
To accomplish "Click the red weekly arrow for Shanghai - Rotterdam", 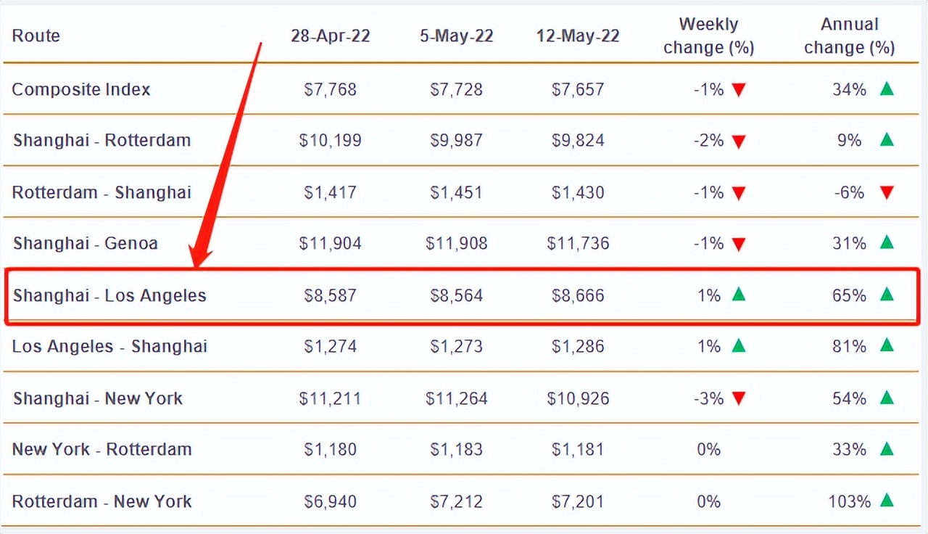I will tap(739, 141).
